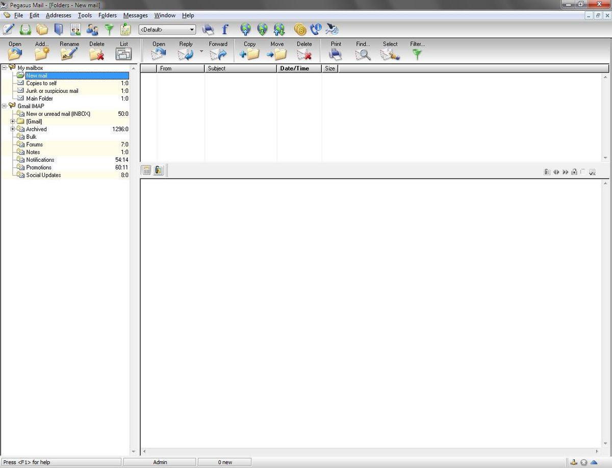Click the compose new message pencil icon
This screenshot has width=612, height=468.
tap(8, 29)
